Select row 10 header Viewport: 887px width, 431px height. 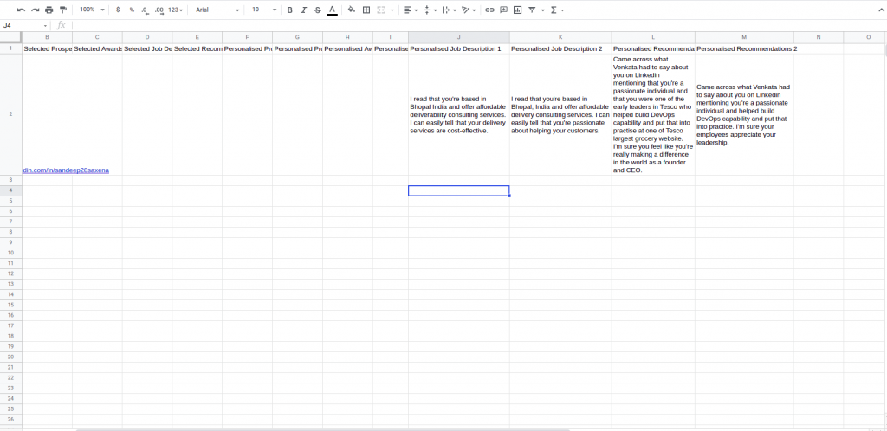click(10, 253)
